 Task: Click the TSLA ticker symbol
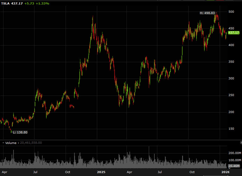tap(5, 3)
